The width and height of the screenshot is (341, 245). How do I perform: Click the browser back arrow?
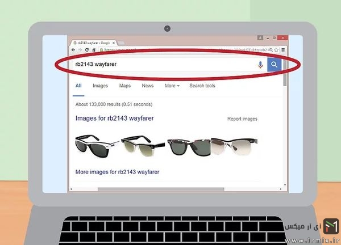(73, 50)
